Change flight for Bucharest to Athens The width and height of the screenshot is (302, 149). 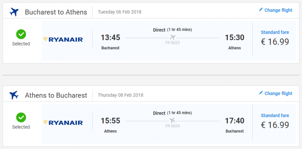[278, 10]
